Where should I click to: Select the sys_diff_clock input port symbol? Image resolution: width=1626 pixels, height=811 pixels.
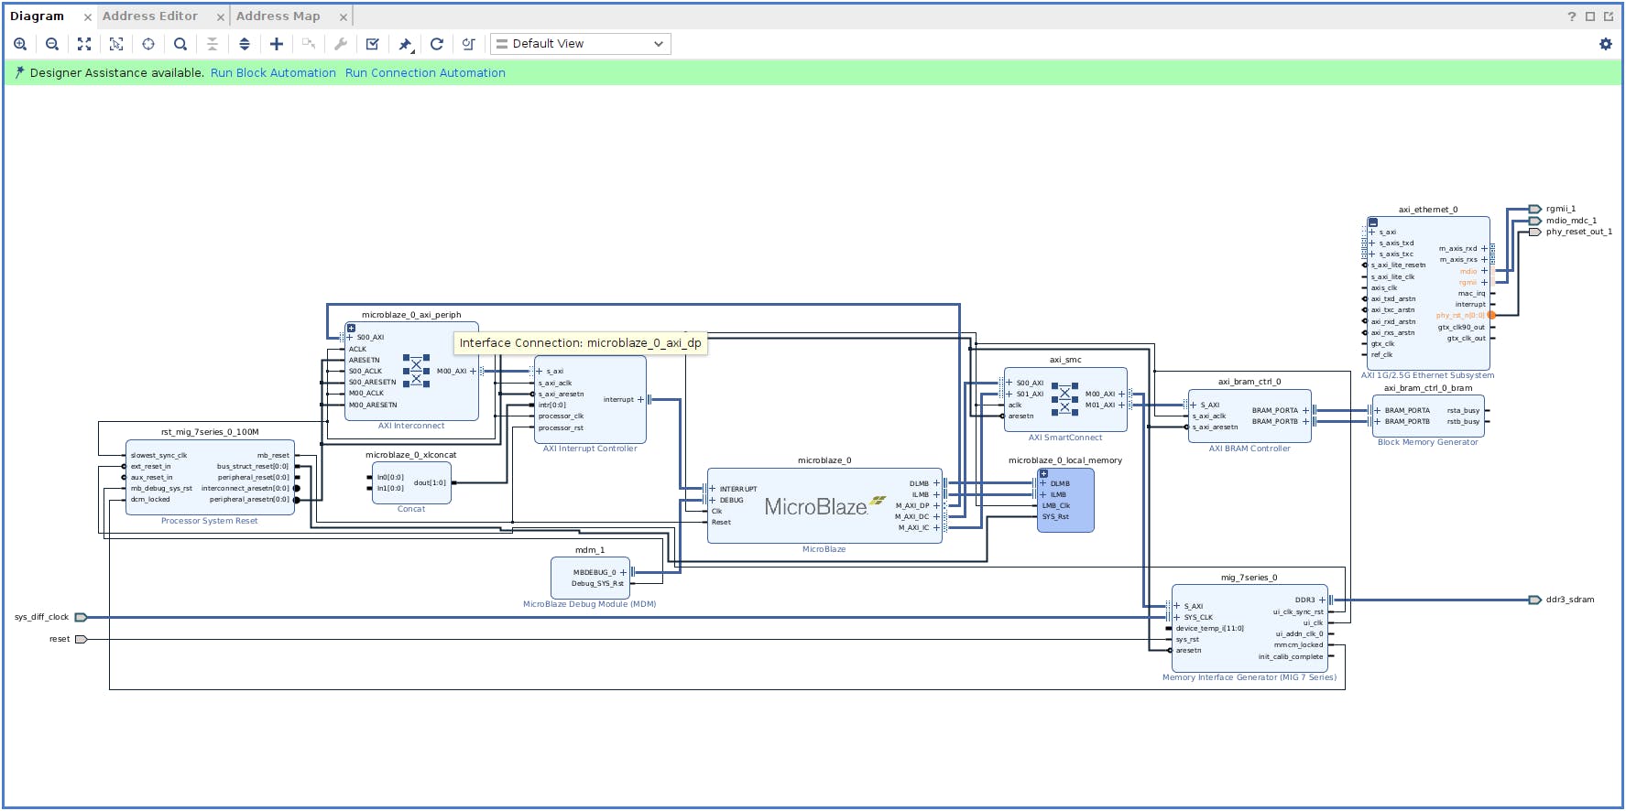[x=81, y=617]
